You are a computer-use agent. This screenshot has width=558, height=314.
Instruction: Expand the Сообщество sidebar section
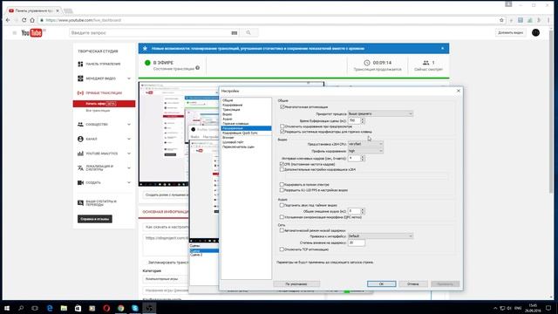pos(129,125)
